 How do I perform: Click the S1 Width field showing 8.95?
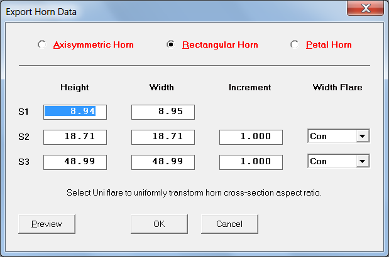pos(163,112)
